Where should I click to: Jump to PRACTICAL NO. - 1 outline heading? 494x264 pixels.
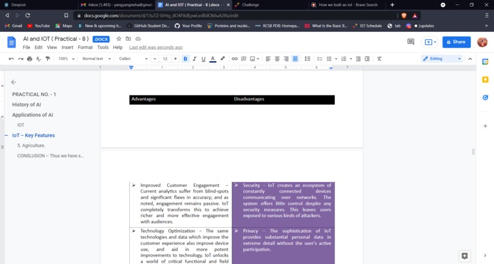pos(34,94)
